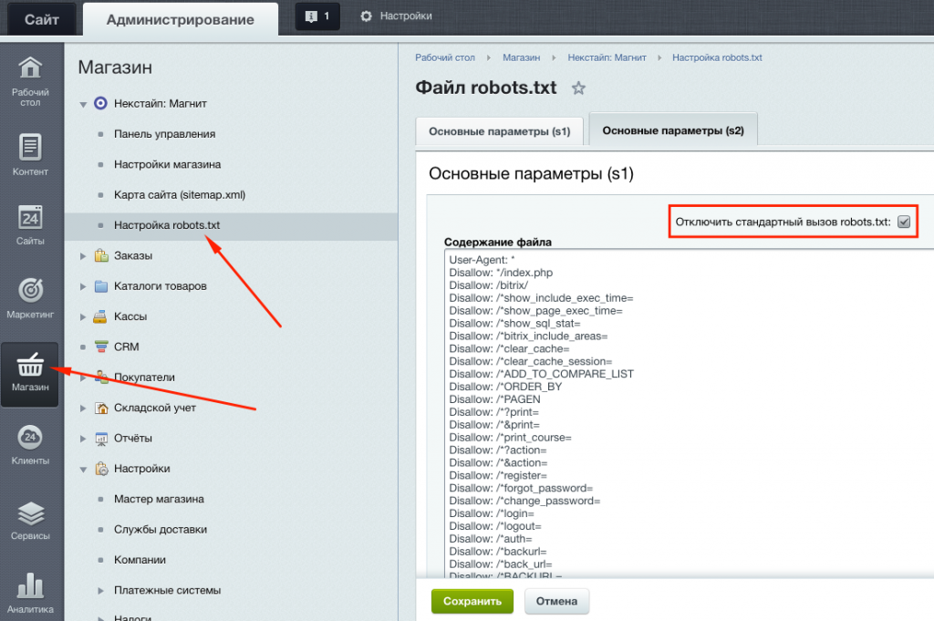This screenshot has width=934, height=621.
Task: Open the Рабочий стол sidebar icon
Action: pos(30,81)
